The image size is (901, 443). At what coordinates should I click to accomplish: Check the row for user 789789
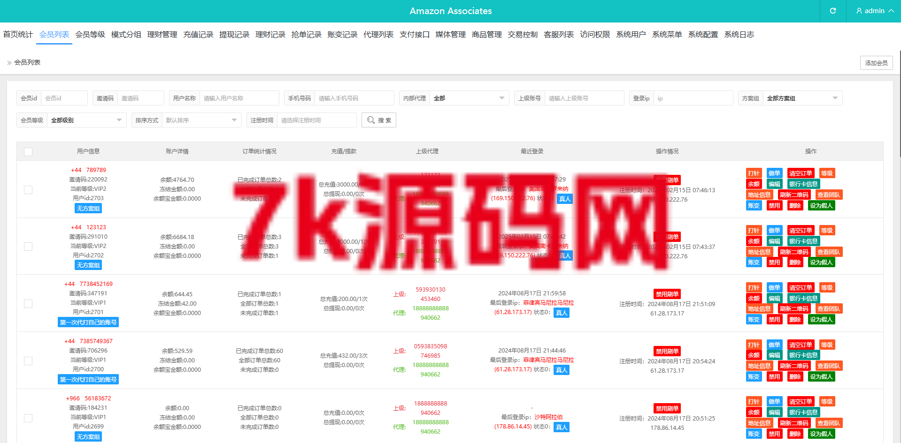coord(28,190)
